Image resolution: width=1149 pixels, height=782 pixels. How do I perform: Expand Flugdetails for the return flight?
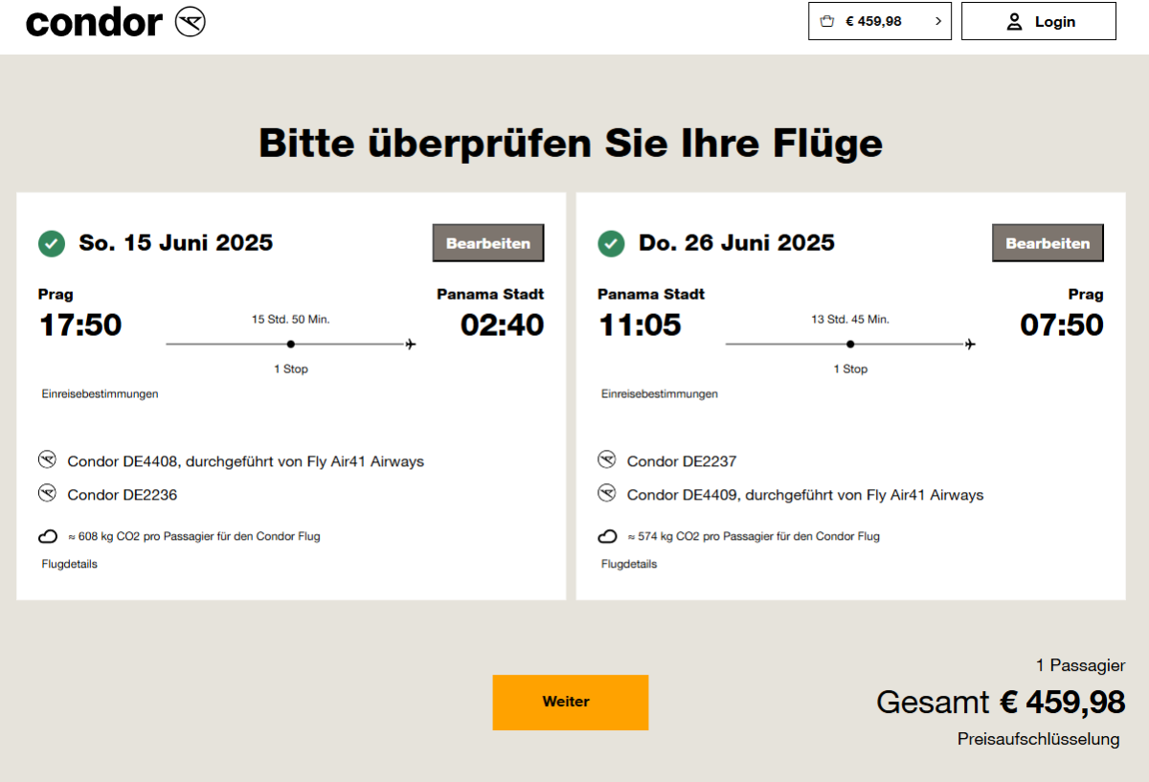(629, 565)
